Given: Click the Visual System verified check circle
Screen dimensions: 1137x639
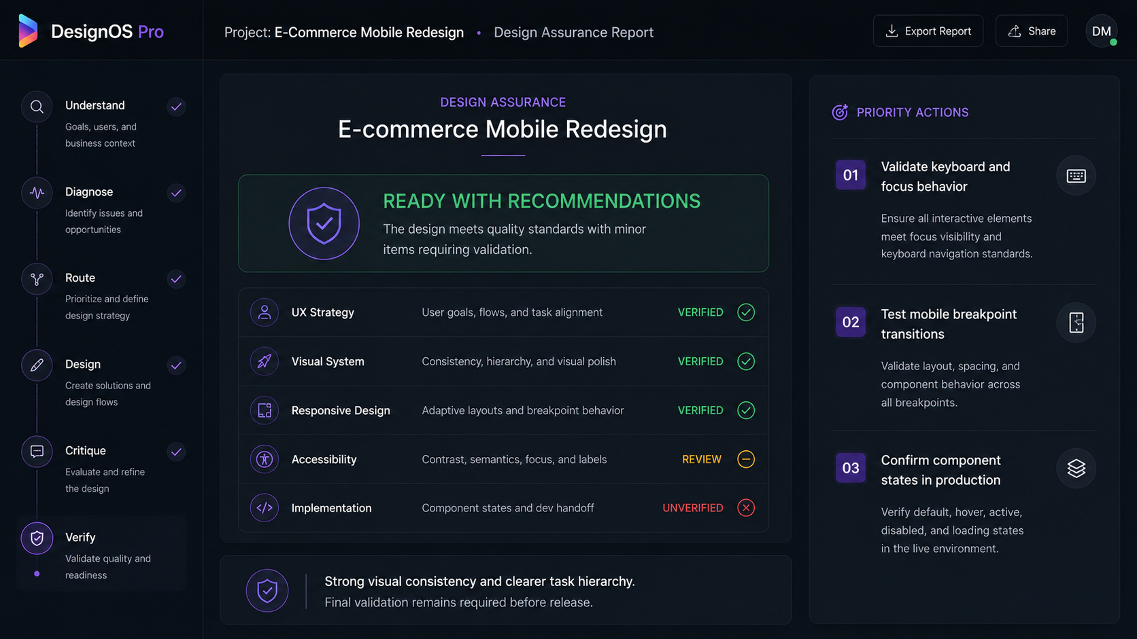Looking at the screenshot, I should 746,361.
